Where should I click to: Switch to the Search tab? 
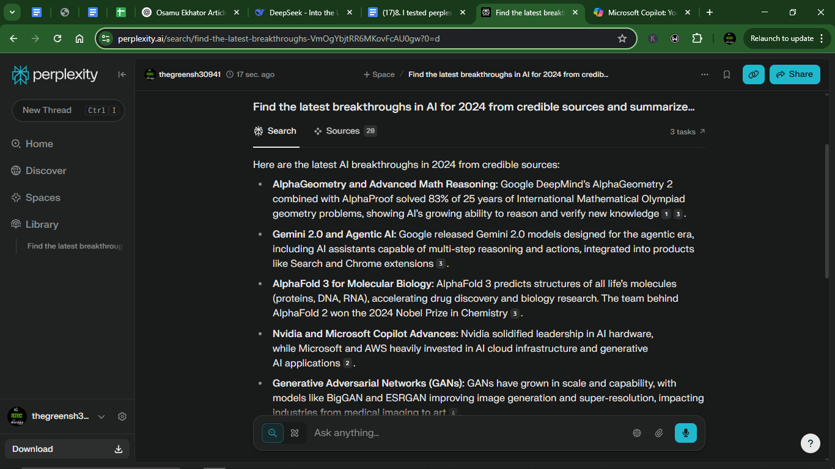click(275, 131)
